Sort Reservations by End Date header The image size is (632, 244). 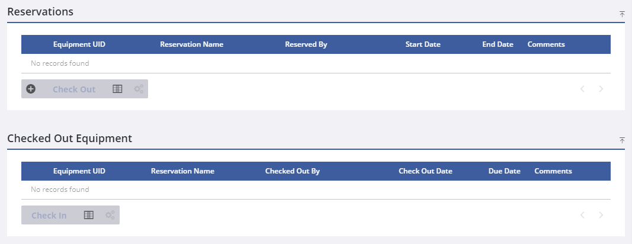(x=498, y=44)
